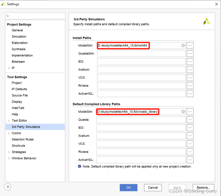Click the Restore... button
Screen dimensions: 221x196
(x=203, y=188)
